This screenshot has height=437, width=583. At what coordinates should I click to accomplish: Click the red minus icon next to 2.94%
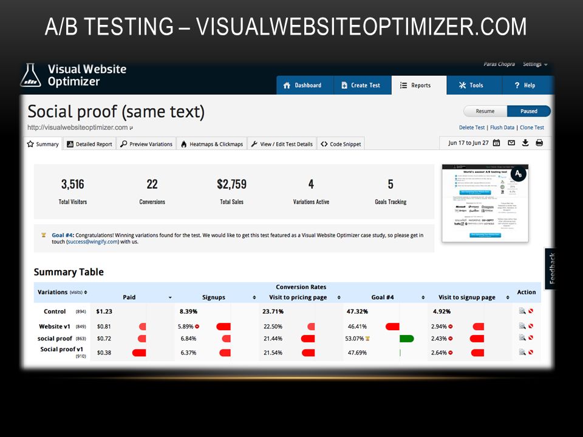point(450,327)
